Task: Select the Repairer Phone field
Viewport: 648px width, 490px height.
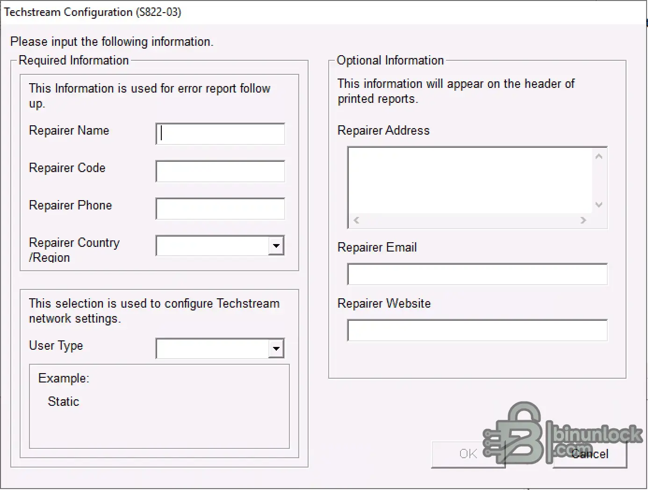Action: coord(220,209)
